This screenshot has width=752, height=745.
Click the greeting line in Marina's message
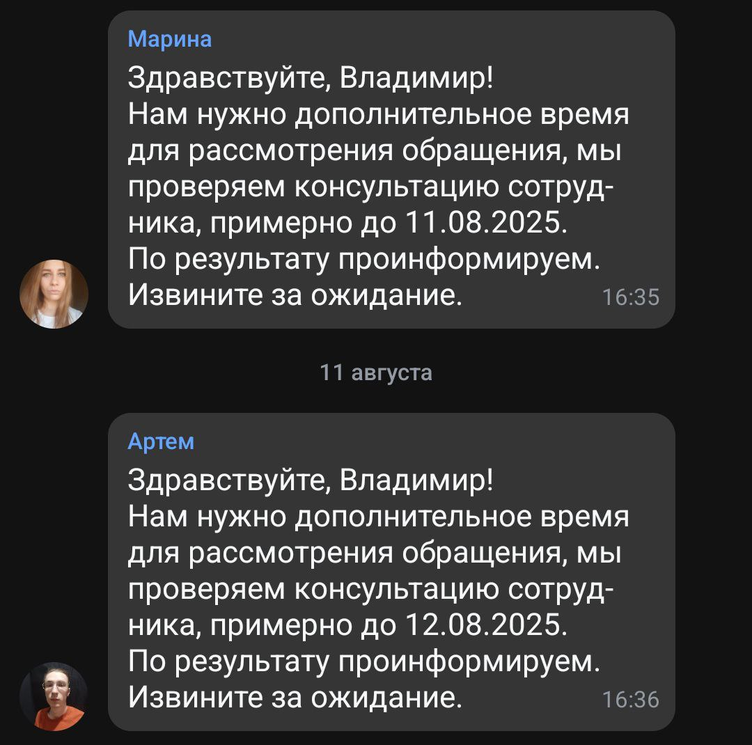[311, 76]
